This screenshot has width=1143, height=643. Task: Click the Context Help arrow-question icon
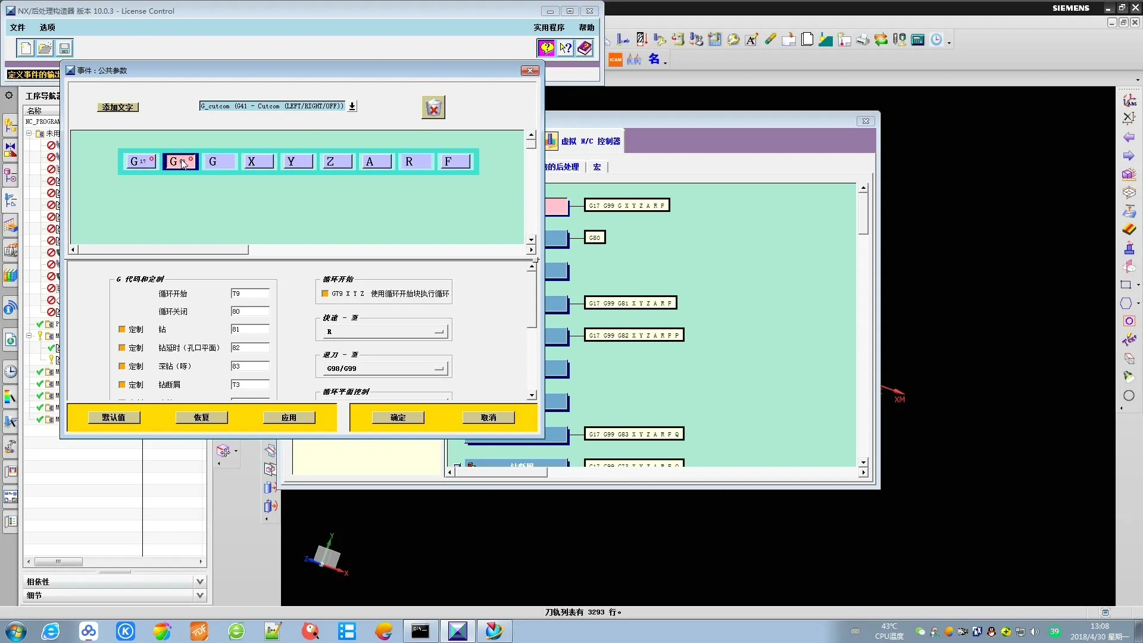566,48
